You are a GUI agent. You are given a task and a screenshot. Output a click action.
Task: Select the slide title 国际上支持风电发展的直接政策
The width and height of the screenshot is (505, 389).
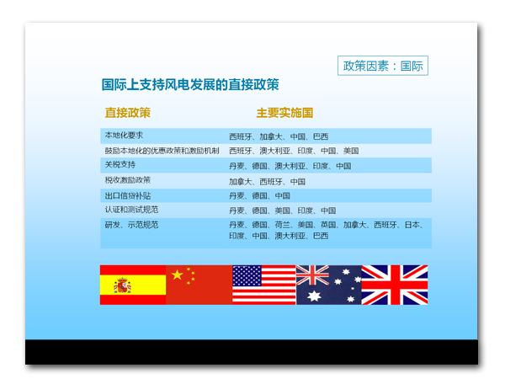[190, 84]
